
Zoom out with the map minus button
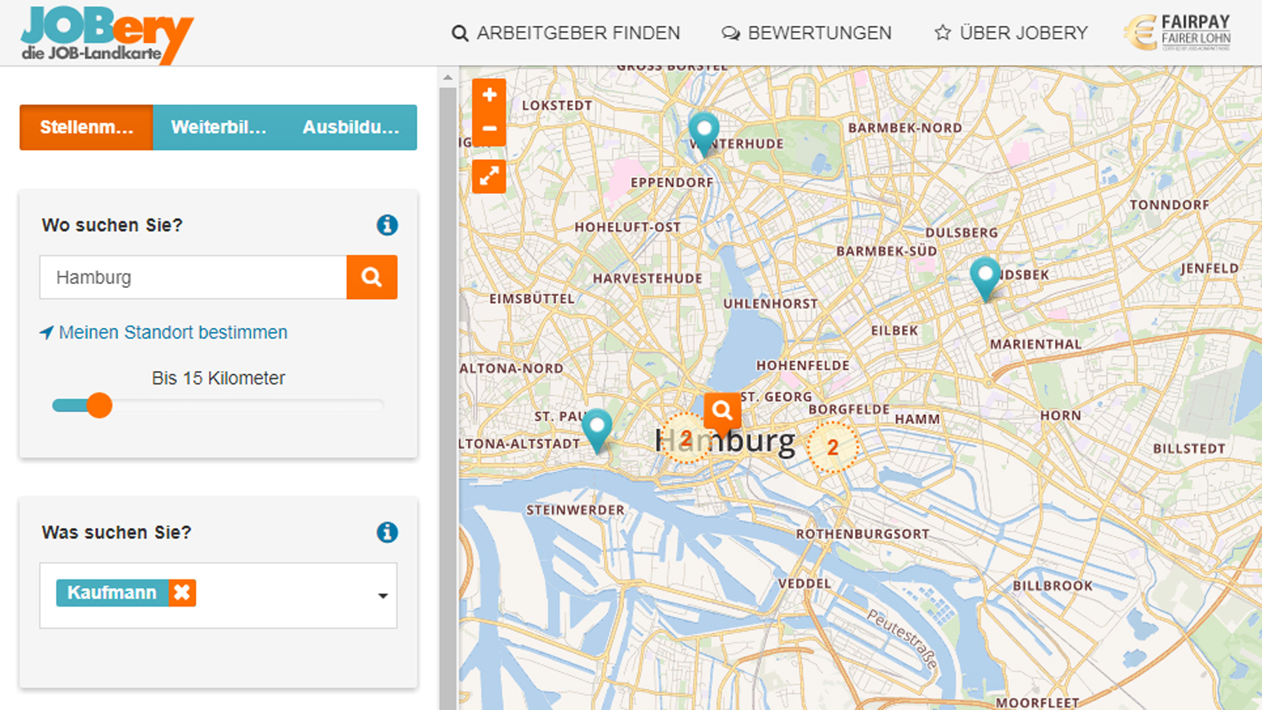pos(489,129)
